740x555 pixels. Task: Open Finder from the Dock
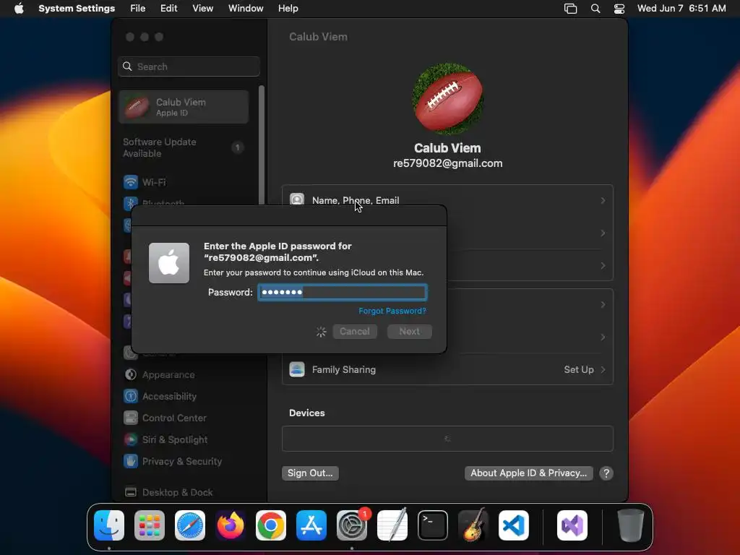109,525
